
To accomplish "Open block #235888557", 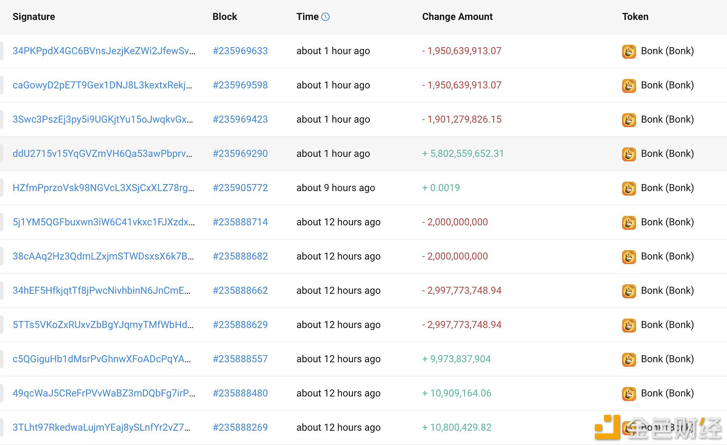I will 240,359.
